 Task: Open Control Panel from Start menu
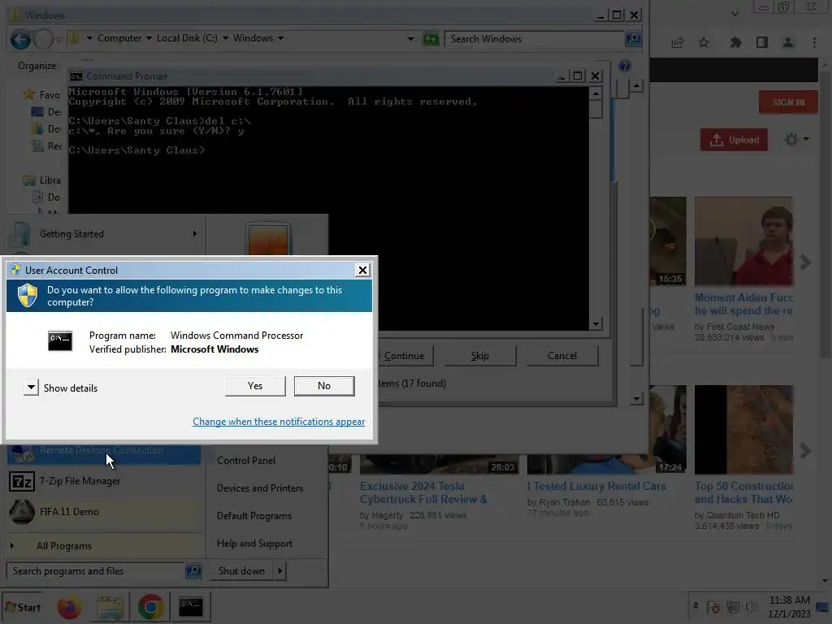click(245, 461)
